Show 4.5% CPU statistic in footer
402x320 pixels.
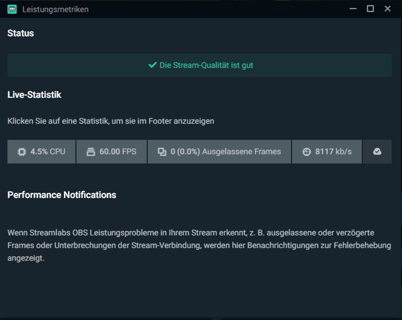41,152
